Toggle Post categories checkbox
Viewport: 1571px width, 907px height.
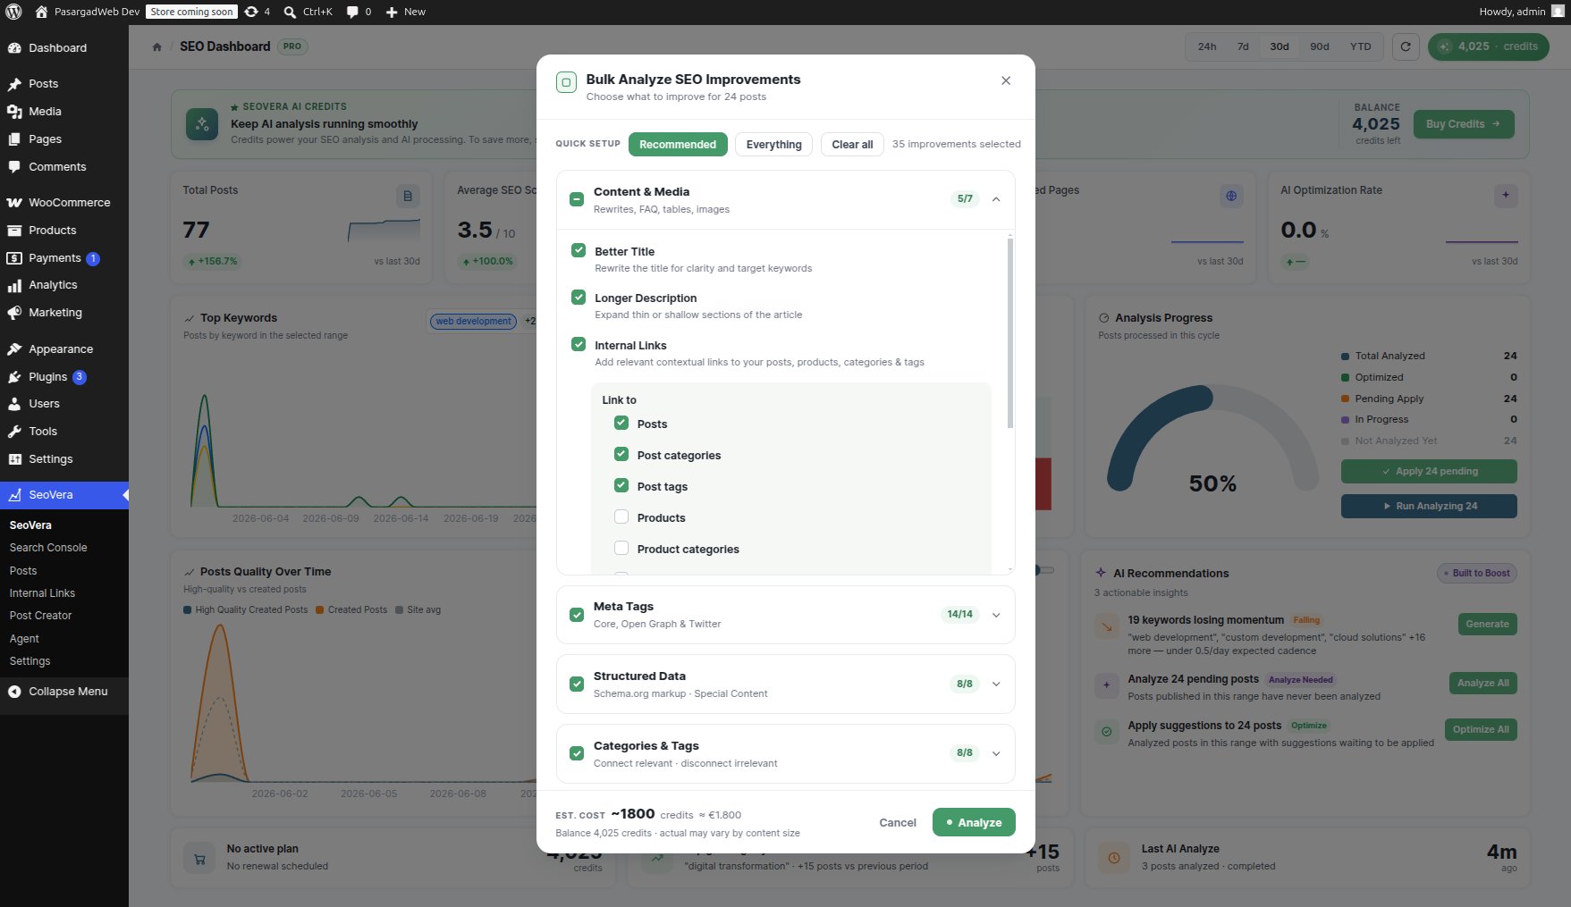point(621,454)
